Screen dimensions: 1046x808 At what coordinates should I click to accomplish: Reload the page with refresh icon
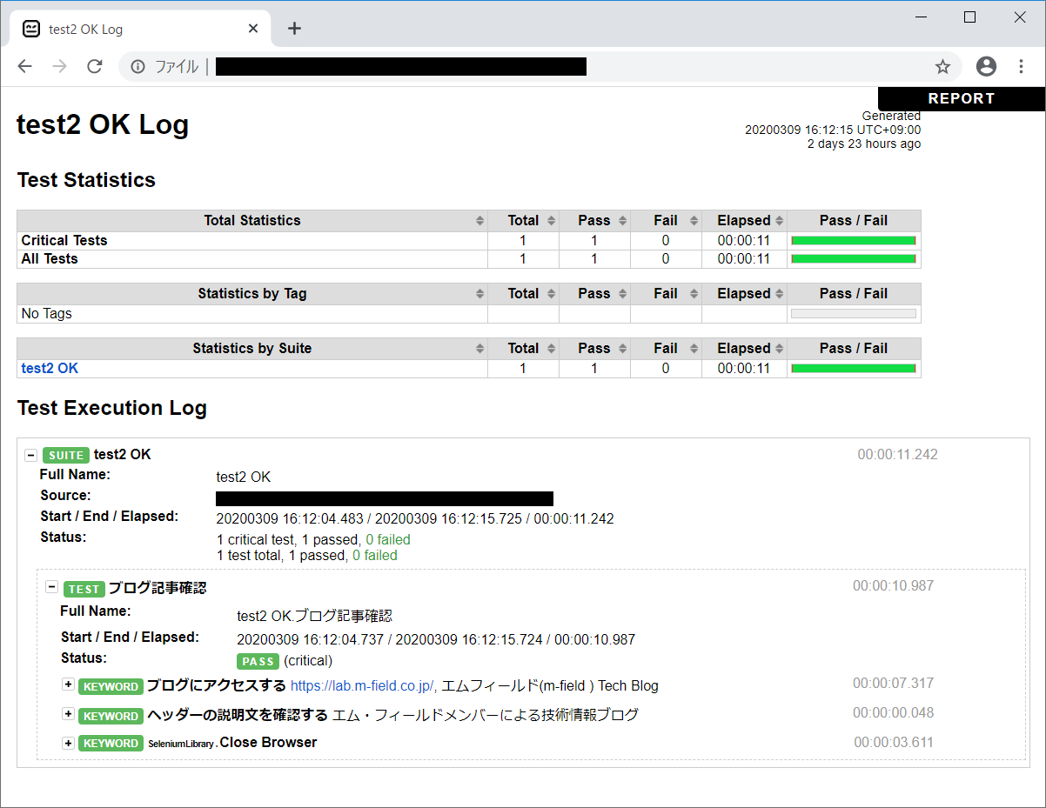(x=95, y=67)
